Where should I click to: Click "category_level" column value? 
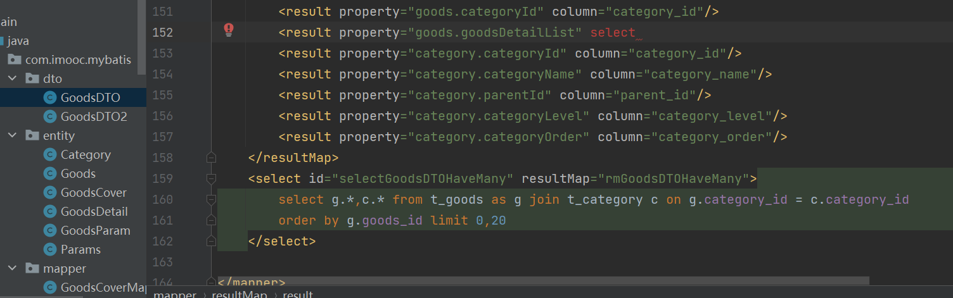(712, 116)
